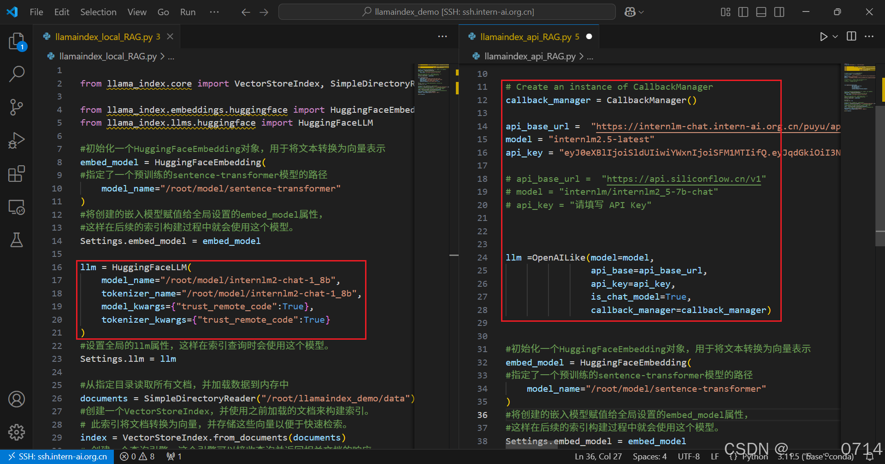Change end of line sequence LF
885x464 pixels.
715,457
